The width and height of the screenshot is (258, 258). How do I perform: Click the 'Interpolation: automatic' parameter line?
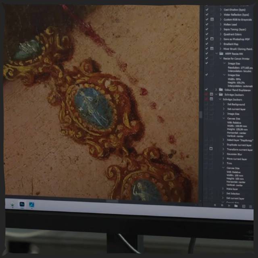pyautogui.click(x=240, y=86)
